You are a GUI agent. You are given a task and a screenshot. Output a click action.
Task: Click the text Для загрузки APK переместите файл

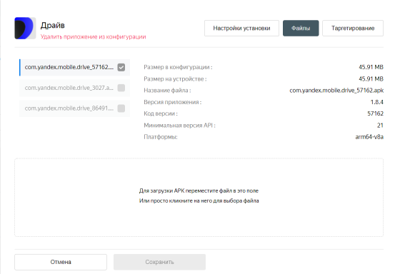185,191
